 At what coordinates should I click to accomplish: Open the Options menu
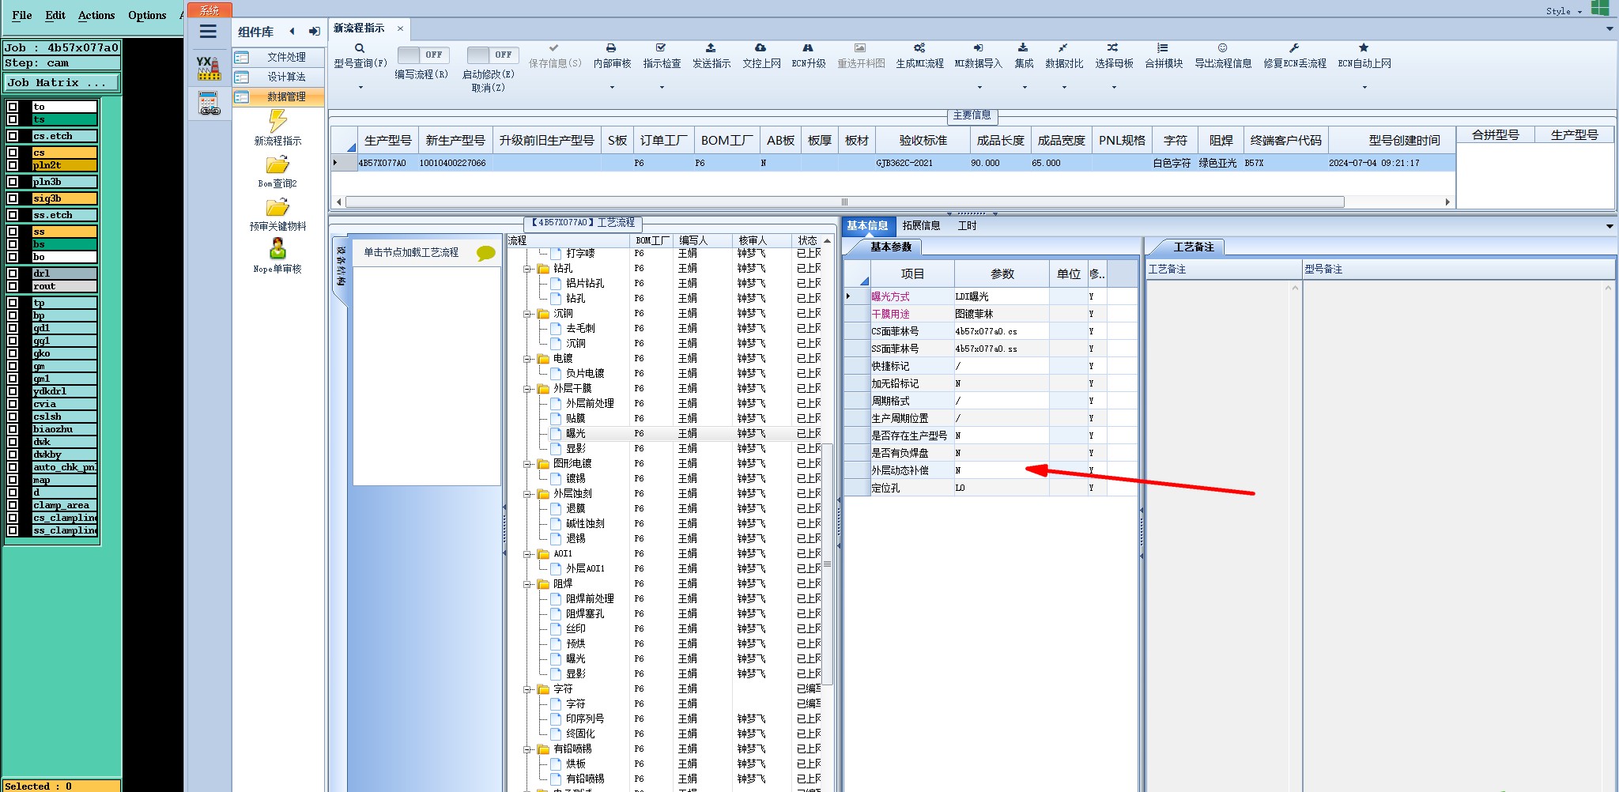click(x=147, y=15)
